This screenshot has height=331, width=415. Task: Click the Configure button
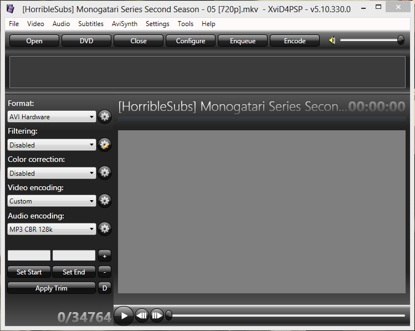tap(191, 41)
